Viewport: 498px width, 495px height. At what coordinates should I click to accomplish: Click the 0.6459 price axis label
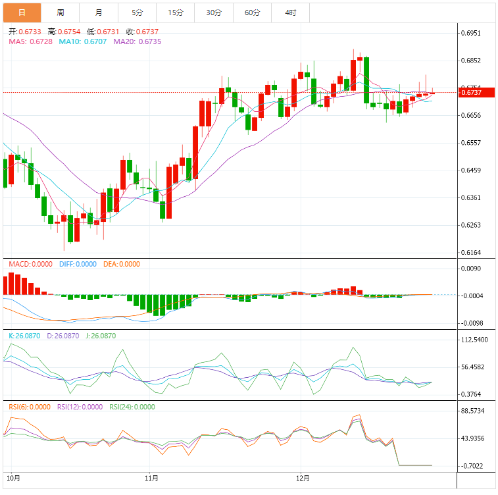pos(470,170)
